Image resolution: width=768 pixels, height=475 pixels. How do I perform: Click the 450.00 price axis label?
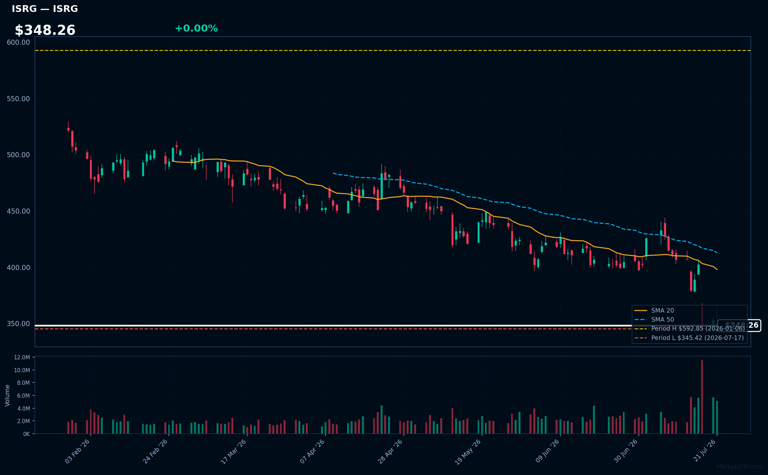[x=18, y=211]
